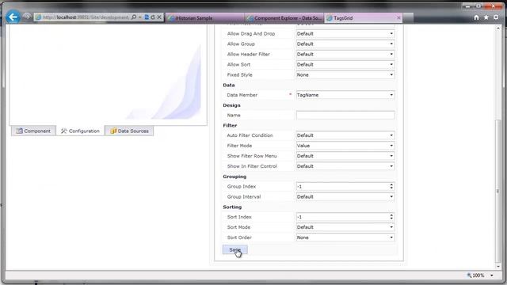Click the scrollbar down arrow
This screenshot has width=507, height=285.
pos(498,267)
